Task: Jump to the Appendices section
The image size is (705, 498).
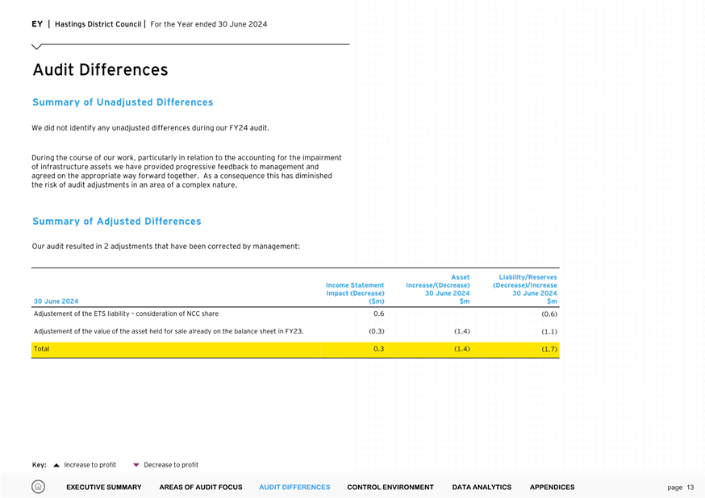Action: click(552, 488)
